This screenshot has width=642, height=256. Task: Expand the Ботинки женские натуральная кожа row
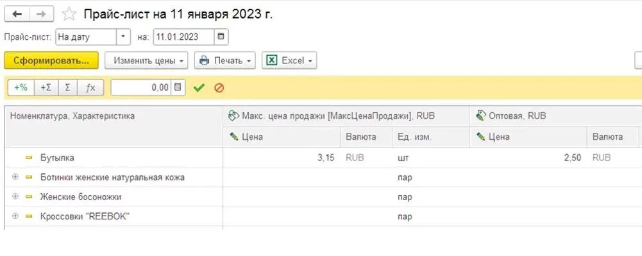pos(15,177)
